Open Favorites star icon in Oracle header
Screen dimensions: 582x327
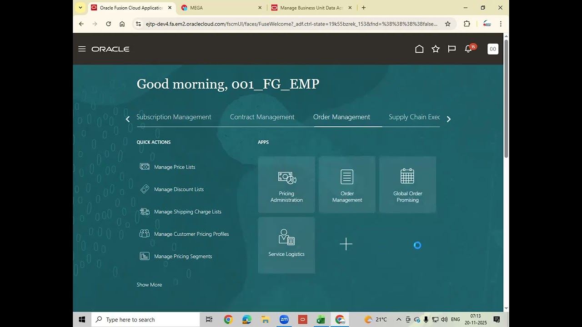[436, 49]
